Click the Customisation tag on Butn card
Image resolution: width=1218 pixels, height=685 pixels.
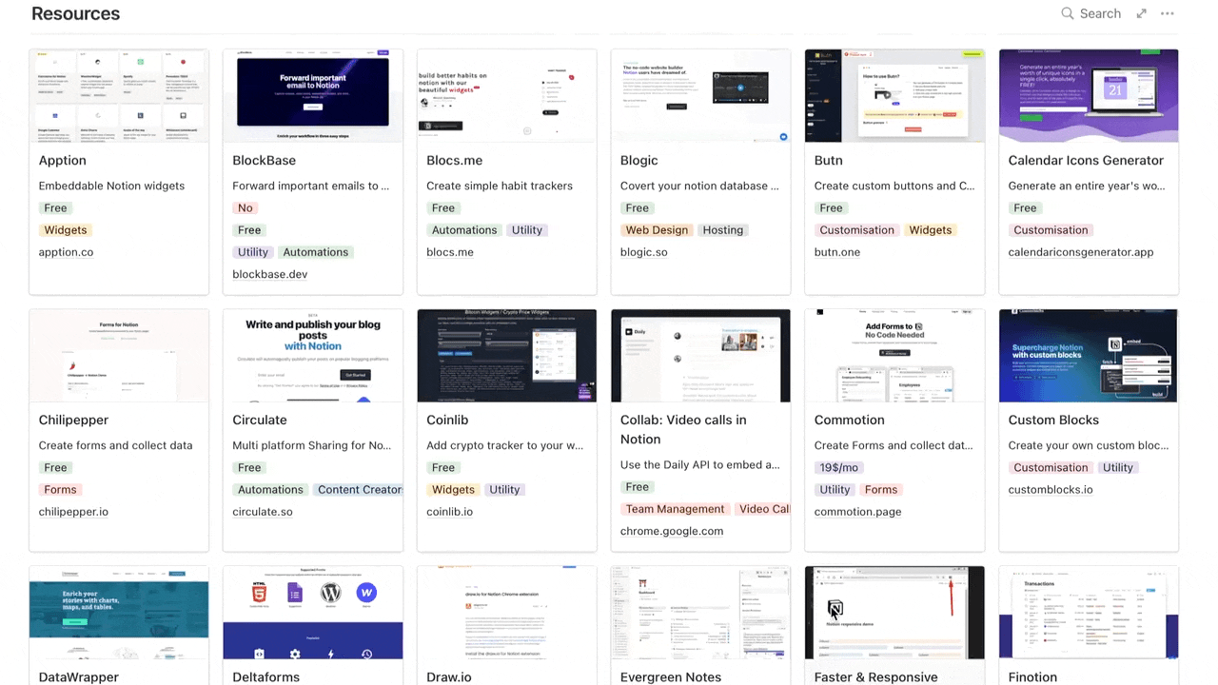coord(857,230)
